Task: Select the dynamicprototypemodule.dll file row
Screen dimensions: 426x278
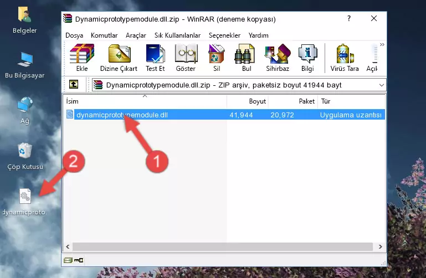Action: tap(225, 115)
